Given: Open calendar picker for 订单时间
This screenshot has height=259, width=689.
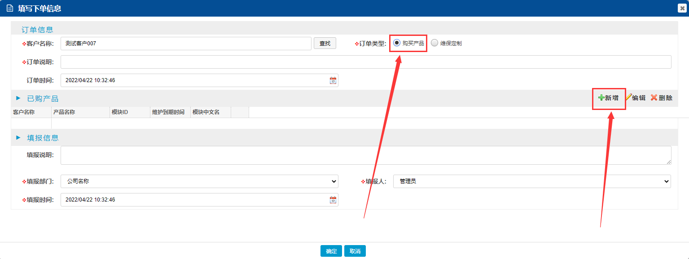Looking at the screenshot, I should [x=333, y=81].
